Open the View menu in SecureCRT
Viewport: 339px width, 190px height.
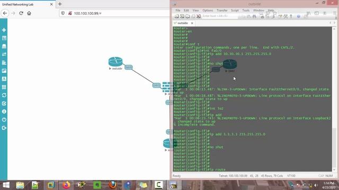coord(195,11)
